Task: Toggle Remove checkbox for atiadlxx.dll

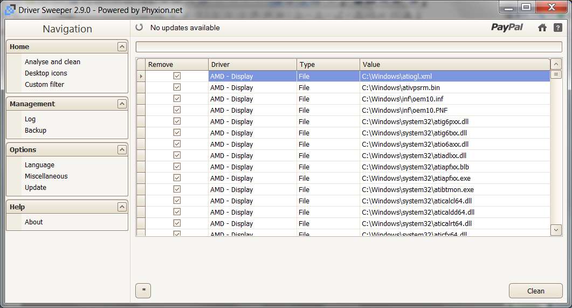Action: tap(177, 155)
